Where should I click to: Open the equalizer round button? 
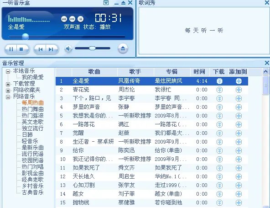point(73,19)
